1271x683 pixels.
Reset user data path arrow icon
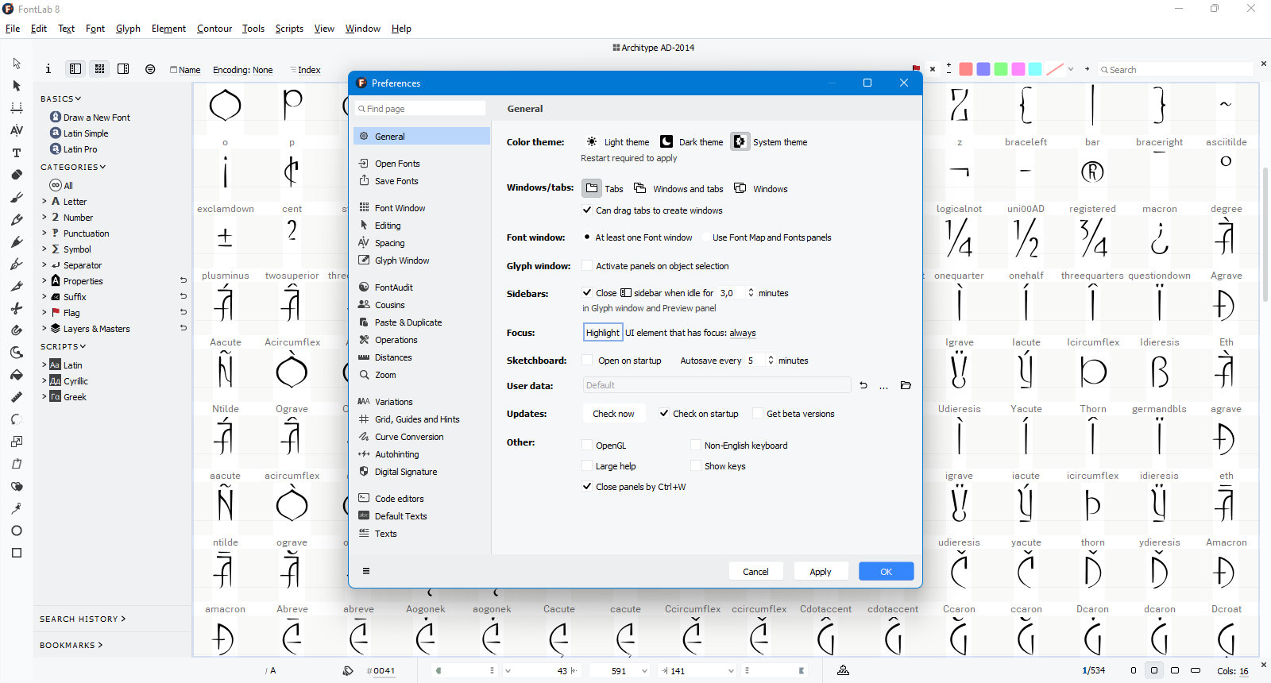[x=863, y=385]
